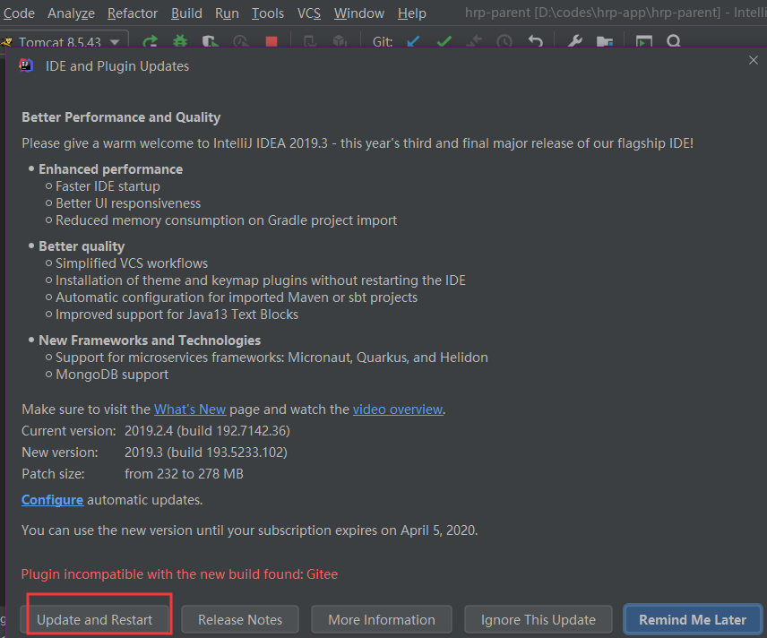Click the More Information button
This screenshot has height=638, width=767.
click(382, 619)
